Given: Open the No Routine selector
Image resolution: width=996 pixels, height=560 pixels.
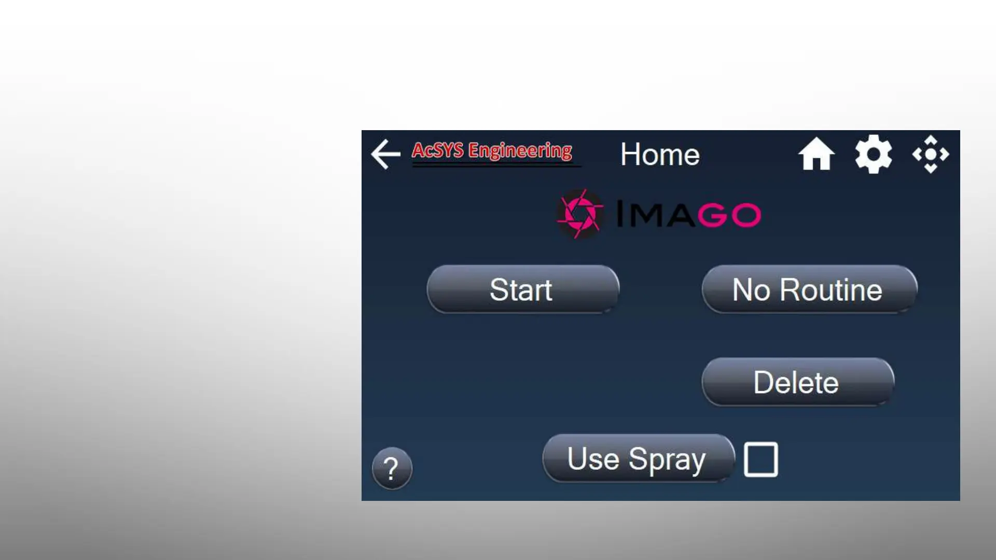Looking at the screenshot, I should coord(809,289).
